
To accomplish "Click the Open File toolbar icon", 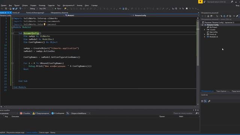I will [x=10, y=9].
